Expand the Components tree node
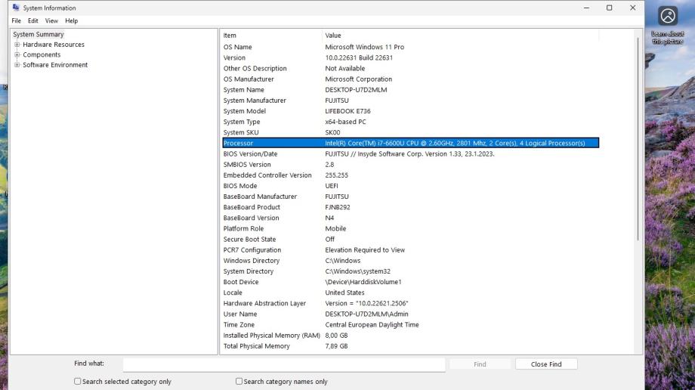Viewport: 695px width, 390px height. pos(17,54)
